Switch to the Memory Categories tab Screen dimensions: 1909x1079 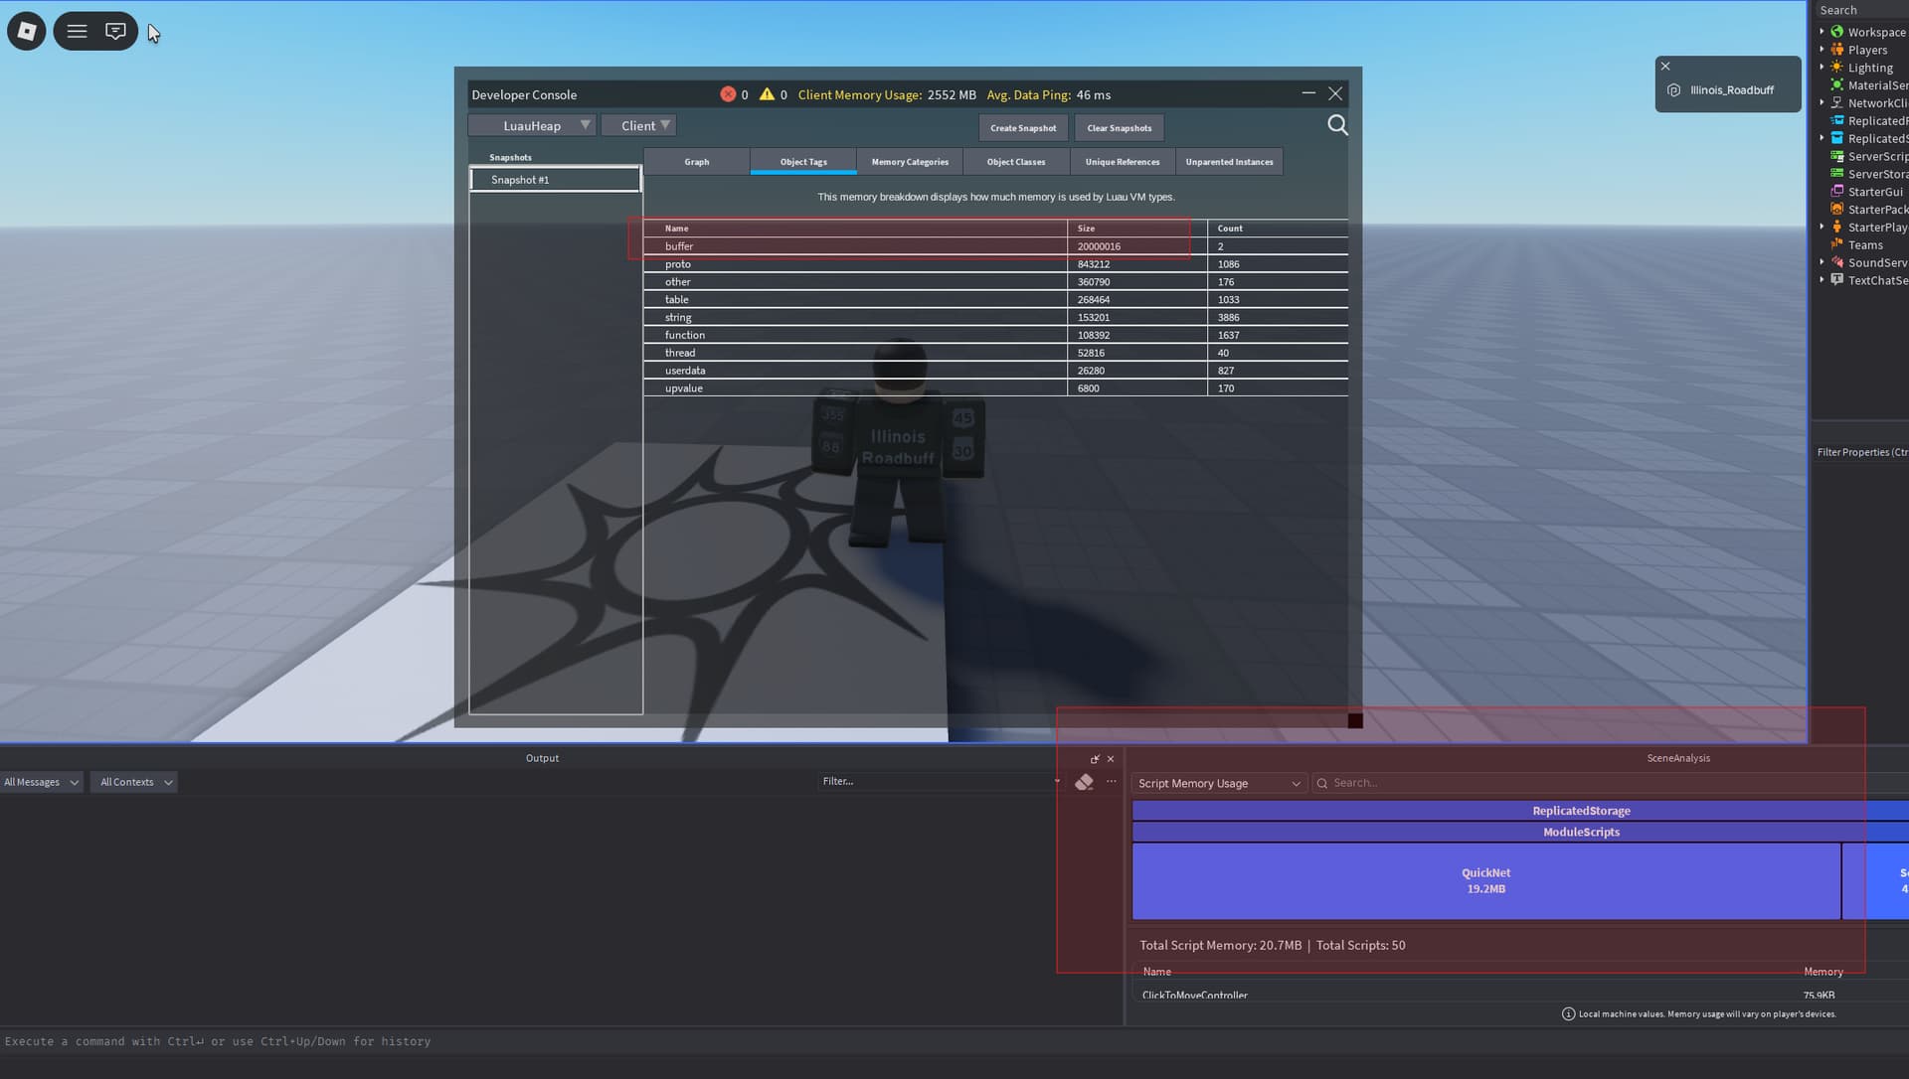pos(910,162)
